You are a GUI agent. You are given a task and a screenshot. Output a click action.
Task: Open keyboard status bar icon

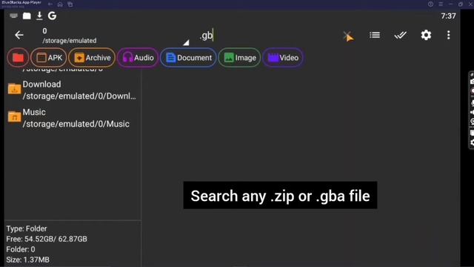click(x=13, y=16)
